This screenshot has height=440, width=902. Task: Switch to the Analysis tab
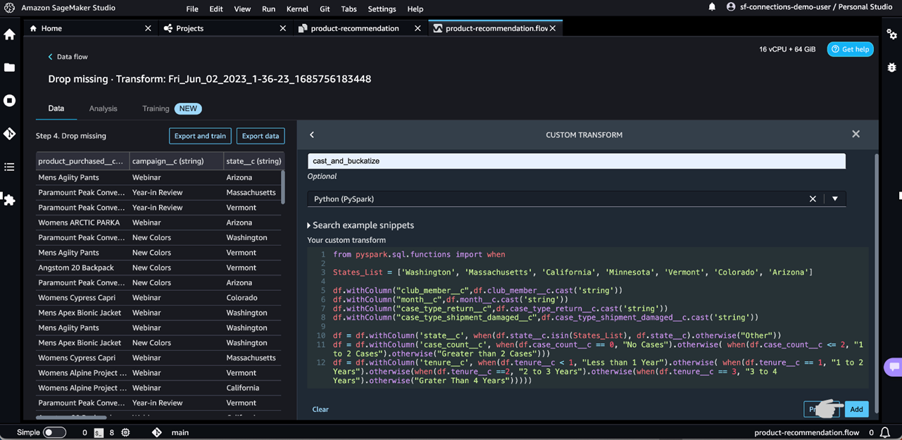pyautogui.click(x=103, y=108)
